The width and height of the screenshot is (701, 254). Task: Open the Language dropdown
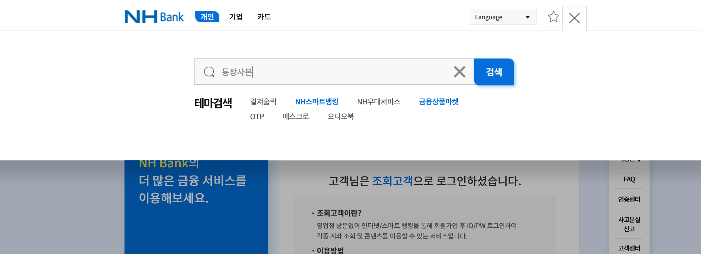coord(503,17)
